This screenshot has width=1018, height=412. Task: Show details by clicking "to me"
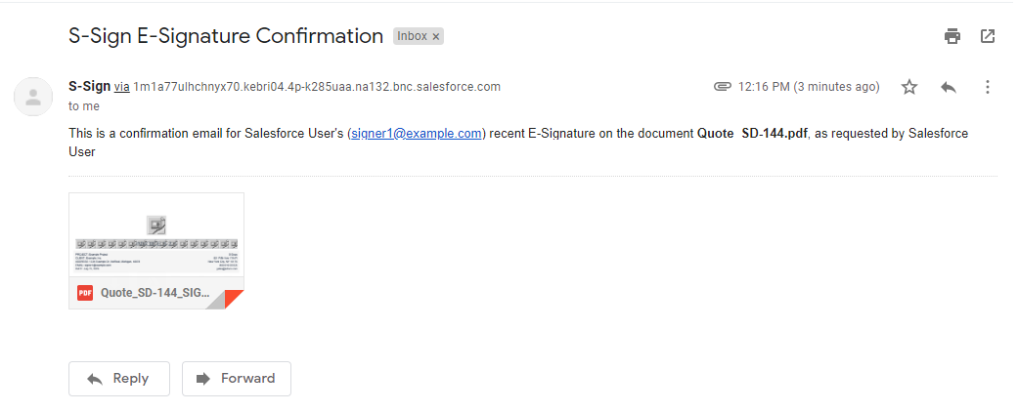[84, 105]
